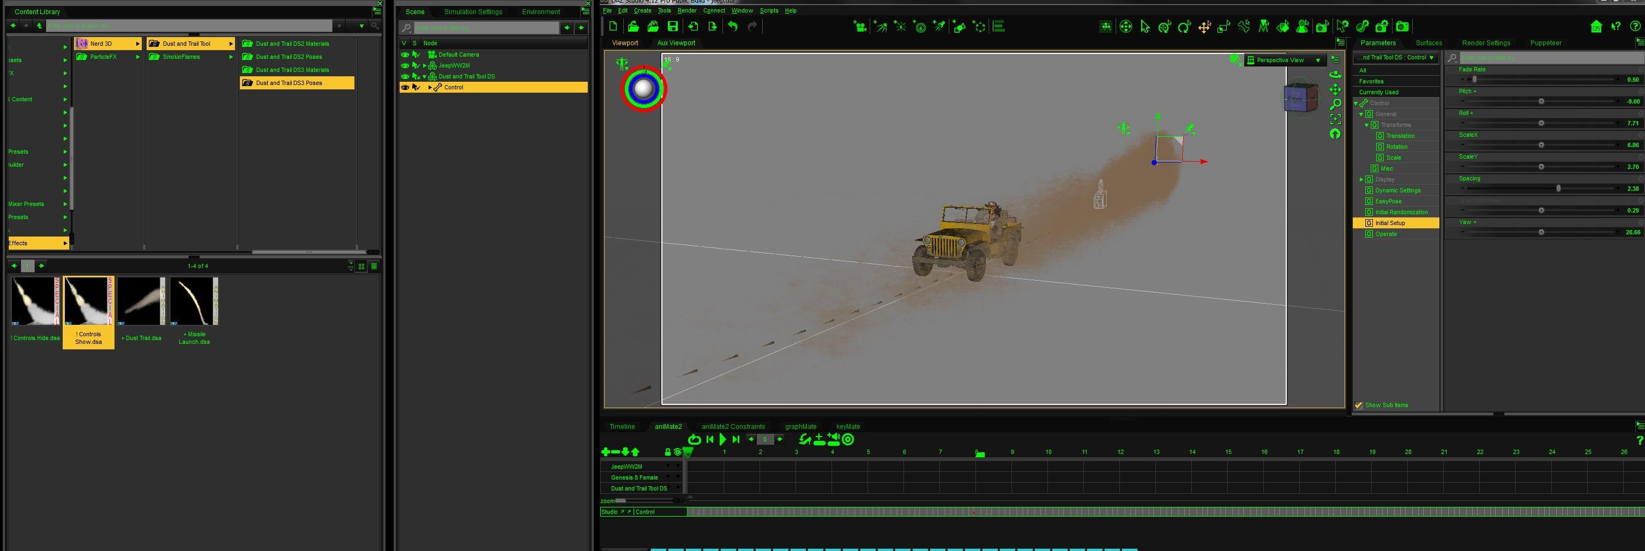Select the Region Navigator person tool

pos(1303,26)
